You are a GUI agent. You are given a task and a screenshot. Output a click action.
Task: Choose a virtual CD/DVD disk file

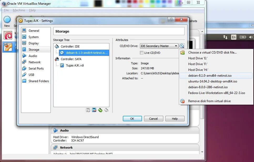click(x=216, y=53)
